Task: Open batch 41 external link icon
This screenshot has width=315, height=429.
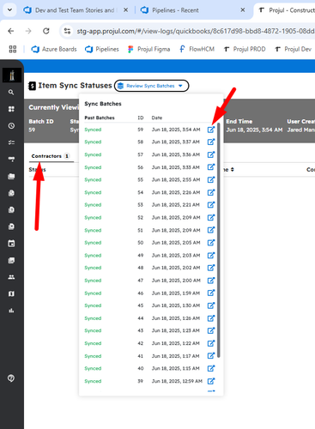Action: [x=211, y=356]
